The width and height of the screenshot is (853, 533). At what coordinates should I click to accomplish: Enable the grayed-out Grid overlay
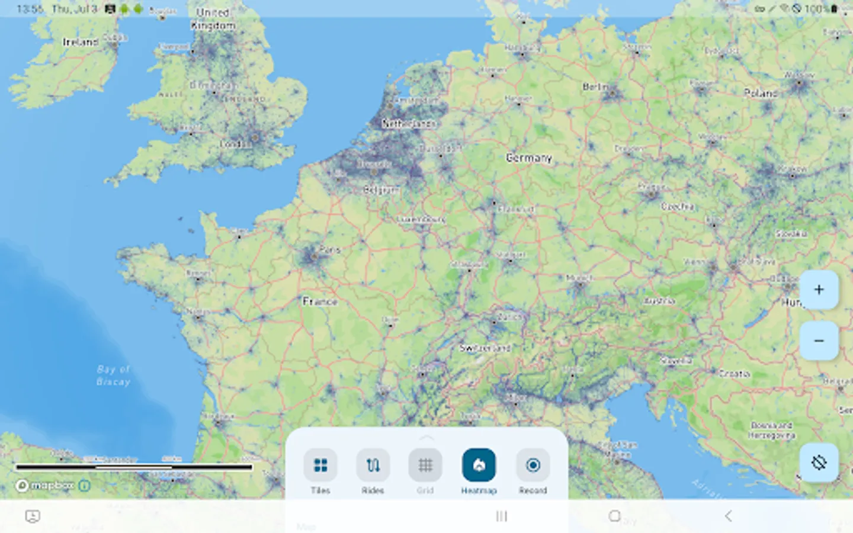pyautogui.click(x=425, y=465)
